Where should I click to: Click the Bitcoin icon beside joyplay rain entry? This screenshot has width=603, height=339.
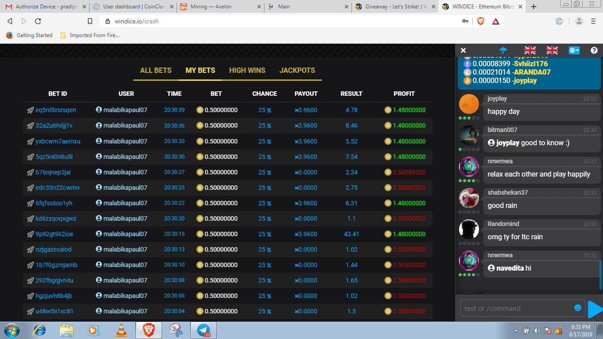(467, 80)
